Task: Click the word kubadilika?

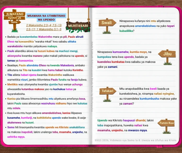Action: click(127, 31)
